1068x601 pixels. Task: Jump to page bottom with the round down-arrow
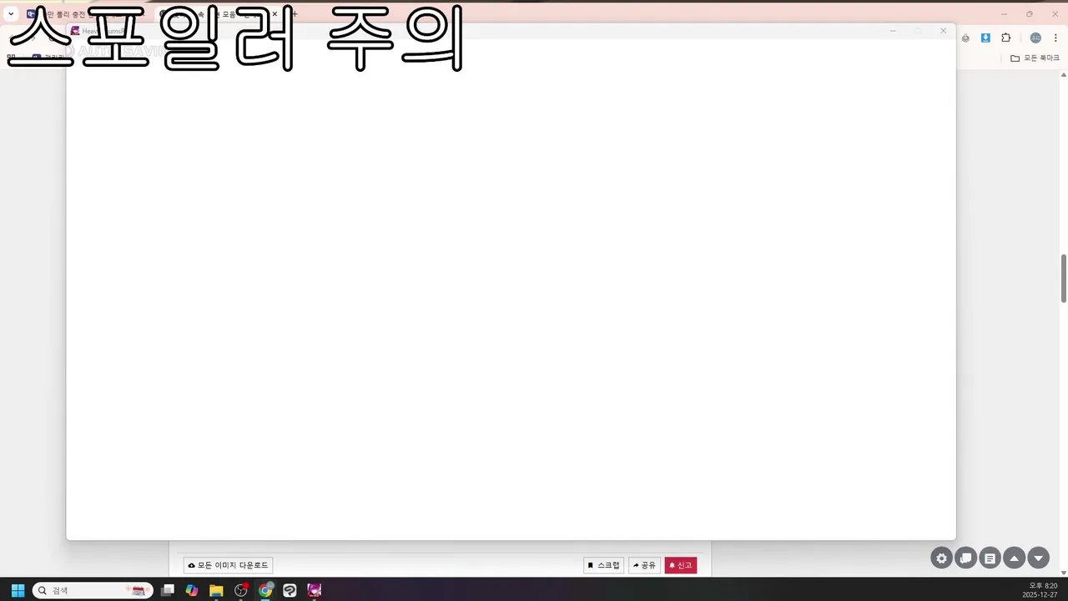click(x=1038, y=558)
